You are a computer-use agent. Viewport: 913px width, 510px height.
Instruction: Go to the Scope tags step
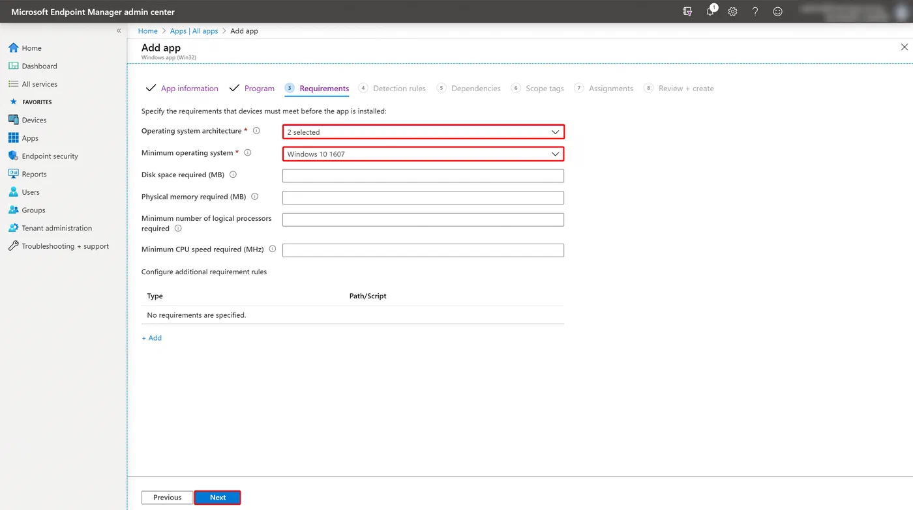[x=537, y=89]
